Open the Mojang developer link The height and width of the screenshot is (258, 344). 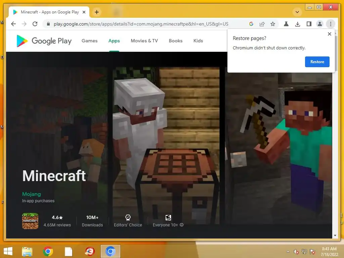(x=31, y=194)
